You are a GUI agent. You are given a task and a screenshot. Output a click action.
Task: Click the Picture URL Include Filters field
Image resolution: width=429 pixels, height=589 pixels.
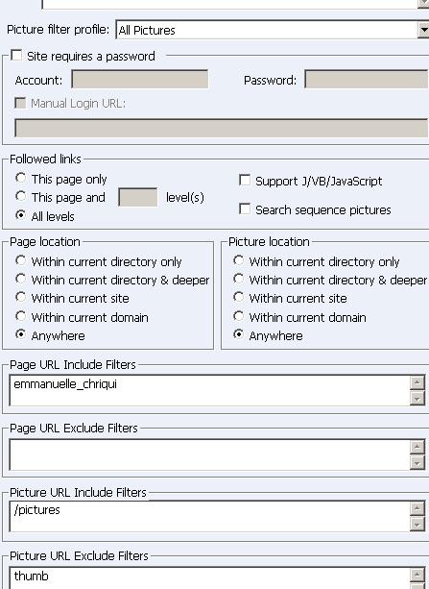(209, 516)
